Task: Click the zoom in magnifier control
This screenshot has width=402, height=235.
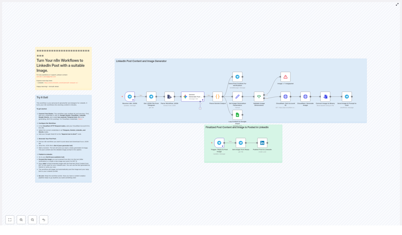Action: [21, 220]
